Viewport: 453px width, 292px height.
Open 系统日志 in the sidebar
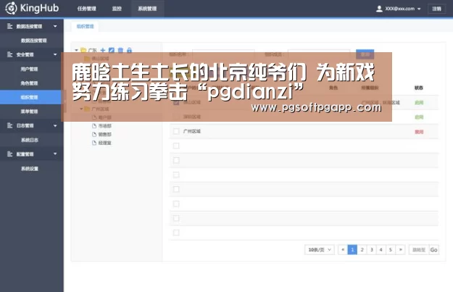[x=30, y=140]
